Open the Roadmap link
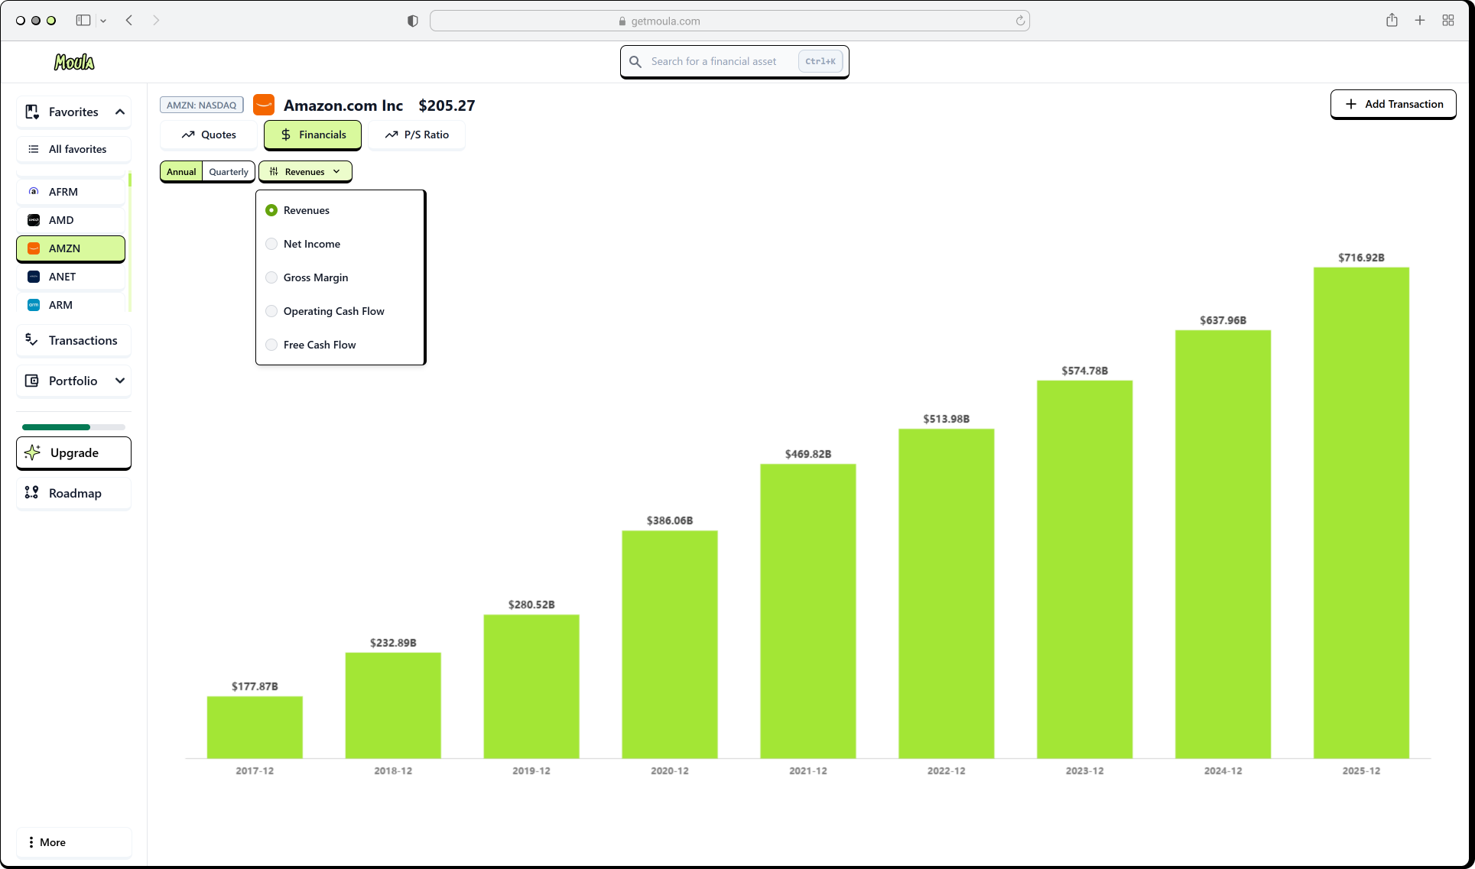 (73, 493)
